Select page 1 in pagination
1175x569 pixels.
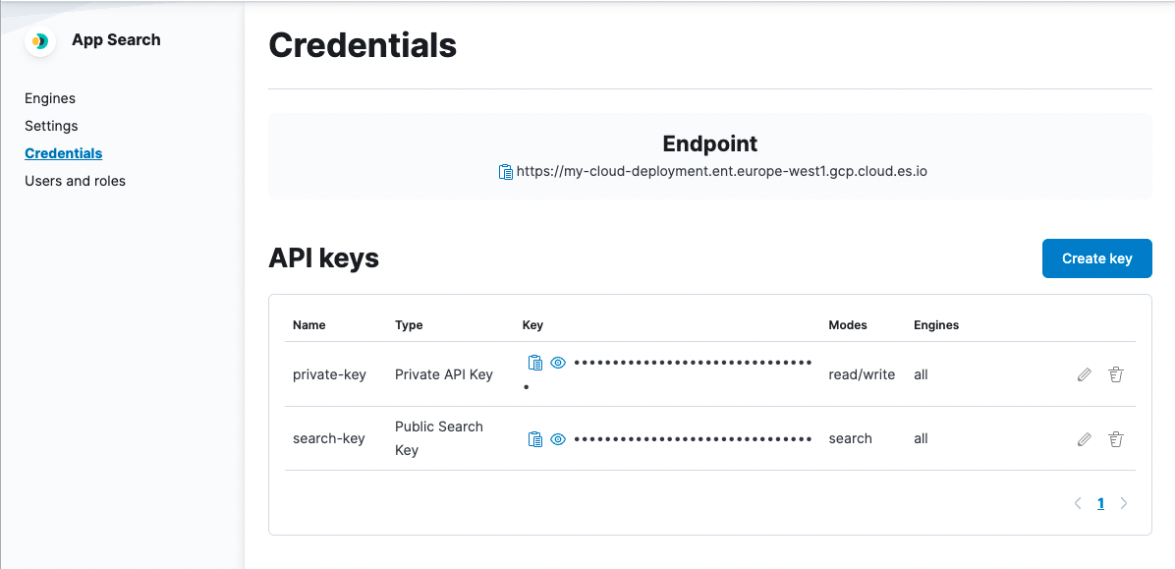click(1100, 503)
